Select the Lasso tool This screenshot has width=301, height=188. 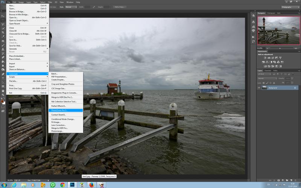[3, 24]
